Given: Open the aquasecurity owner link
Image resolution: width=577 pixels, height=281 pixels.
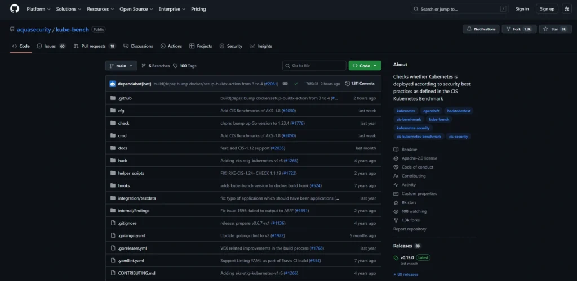Looking at the screenshot, I should [34, 30].
